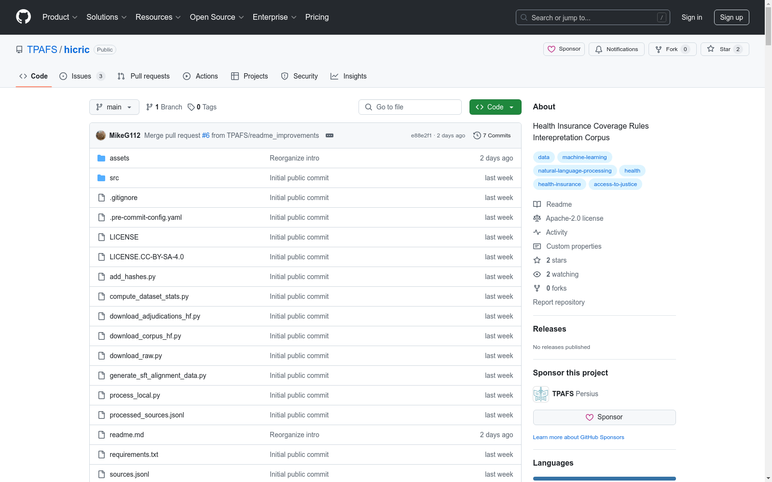Click the Activity pulse icon
The image size is (772, 482).
pyautogui.click(x=537, y=232)
